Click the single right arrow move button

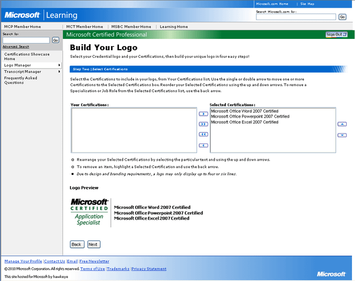(204, 114)
